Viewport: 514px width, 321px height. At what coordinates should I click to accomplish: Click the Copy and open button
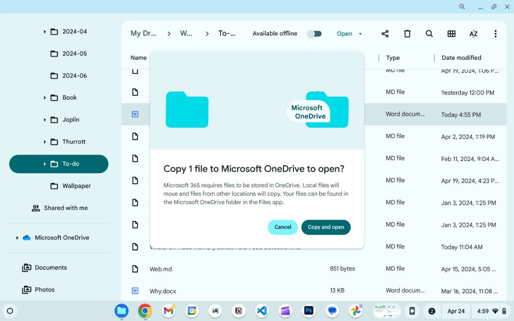click(326, 227)
